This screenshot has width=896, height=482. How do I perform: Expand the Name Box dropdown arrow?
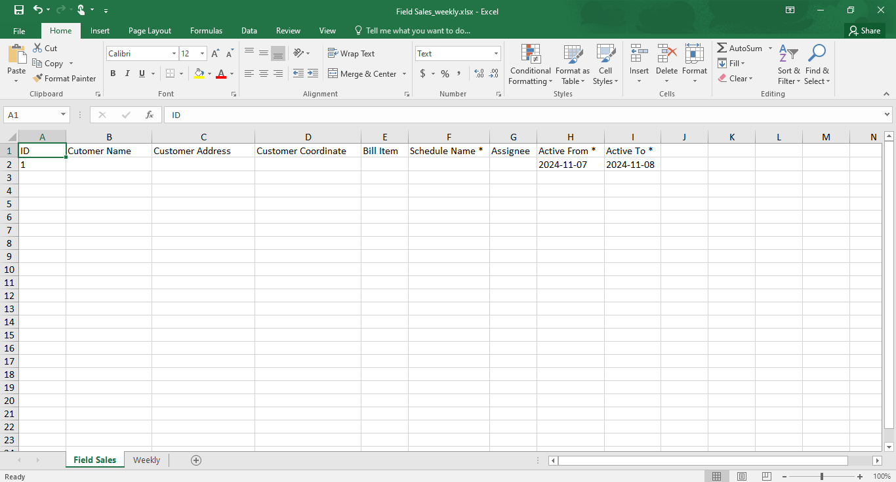click(64, 115)
